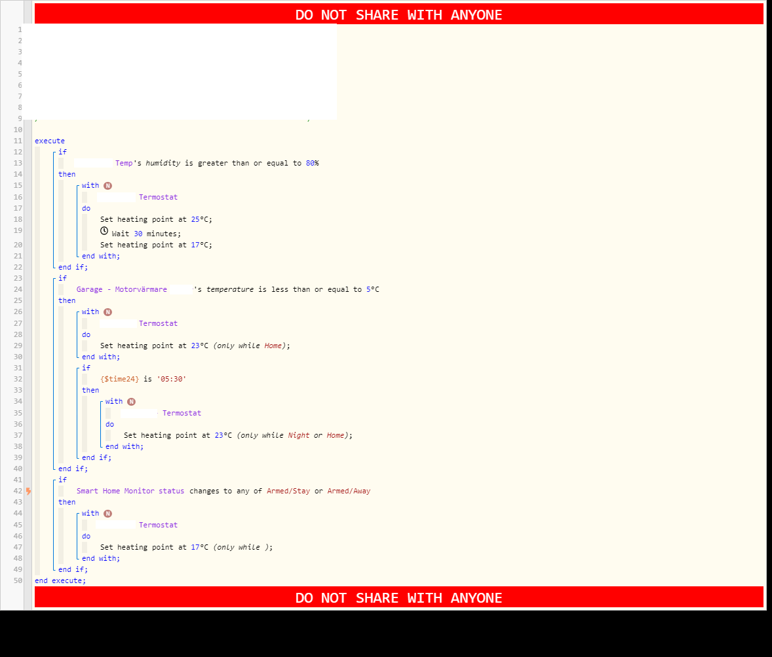This screenshot has width=772, height=657.
Task: Click the '5°C' temperature value
Action: [373, 289]
